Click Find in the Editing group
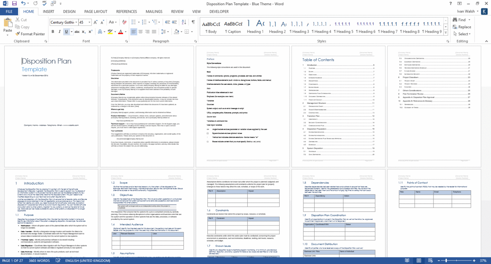 (460, 20)
